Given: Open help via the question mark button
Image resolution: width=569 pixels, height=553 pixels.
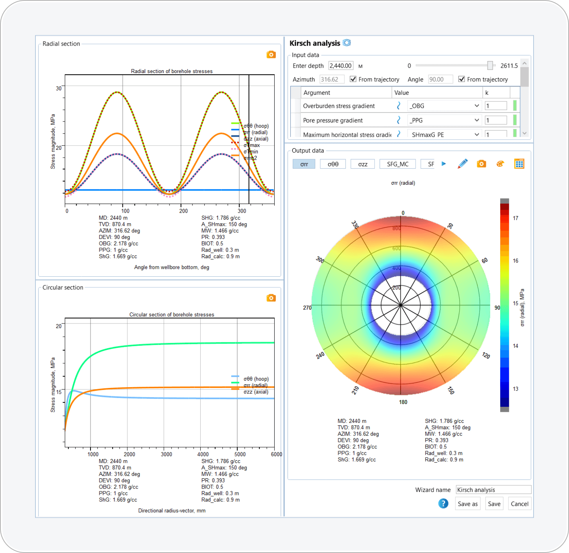Looking at the screenshot, I should click(x=443, y=503).
